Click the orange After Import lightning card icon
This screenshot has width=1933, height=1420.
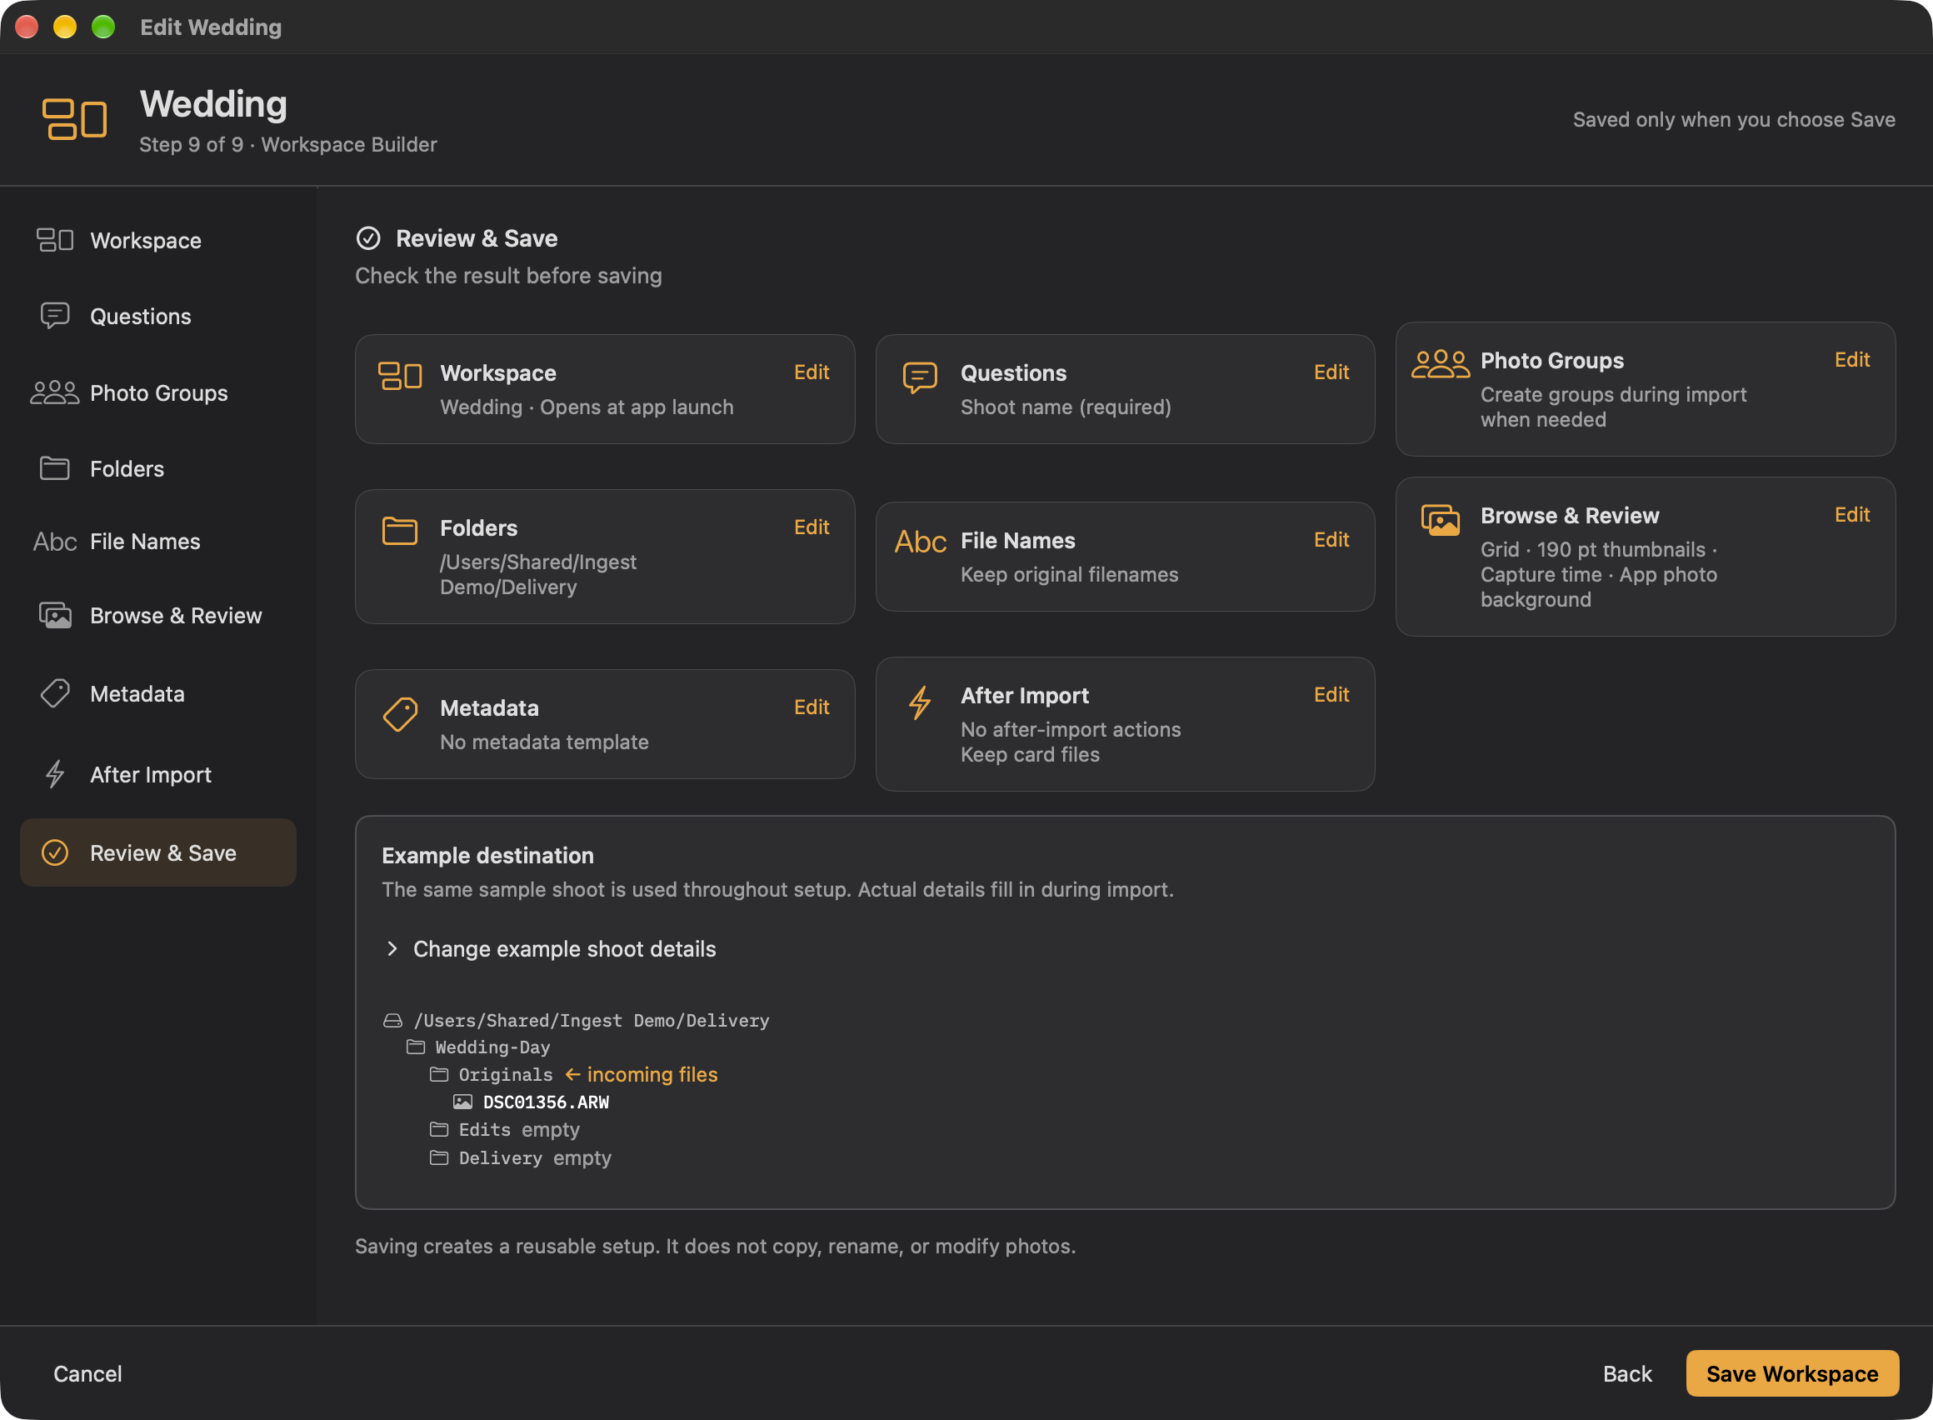(920, 702)
